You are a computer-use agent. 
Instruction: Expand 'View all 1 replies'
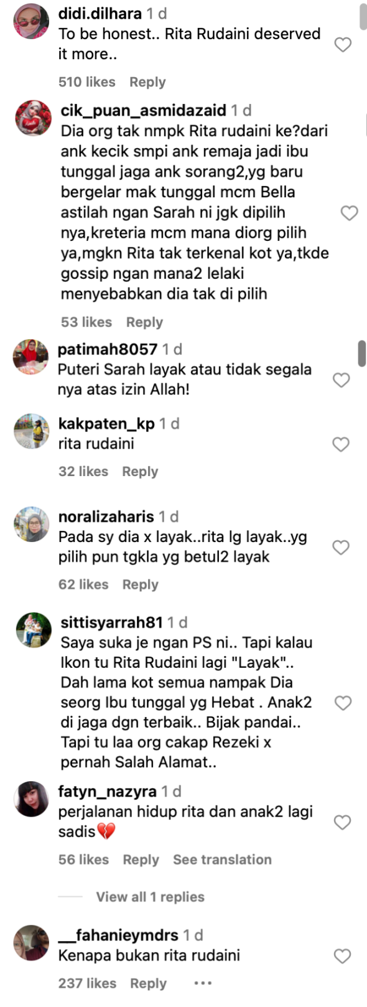[150, 897]
